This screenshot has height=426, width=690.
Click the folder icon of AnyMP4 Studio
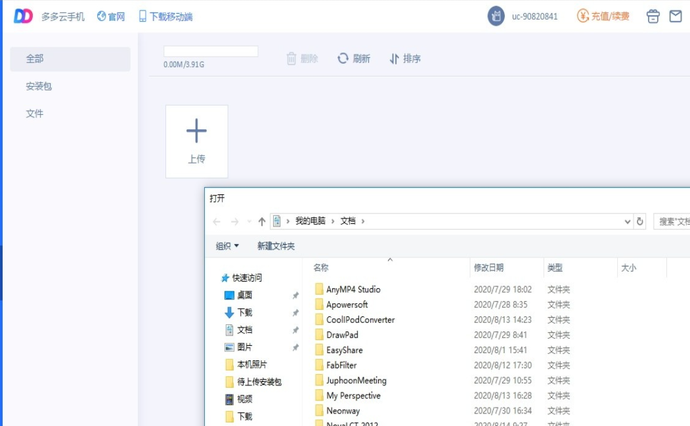click(319, 289)
